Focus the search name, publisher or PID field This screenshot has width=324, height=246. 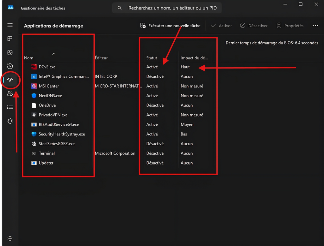click(167, 8)
